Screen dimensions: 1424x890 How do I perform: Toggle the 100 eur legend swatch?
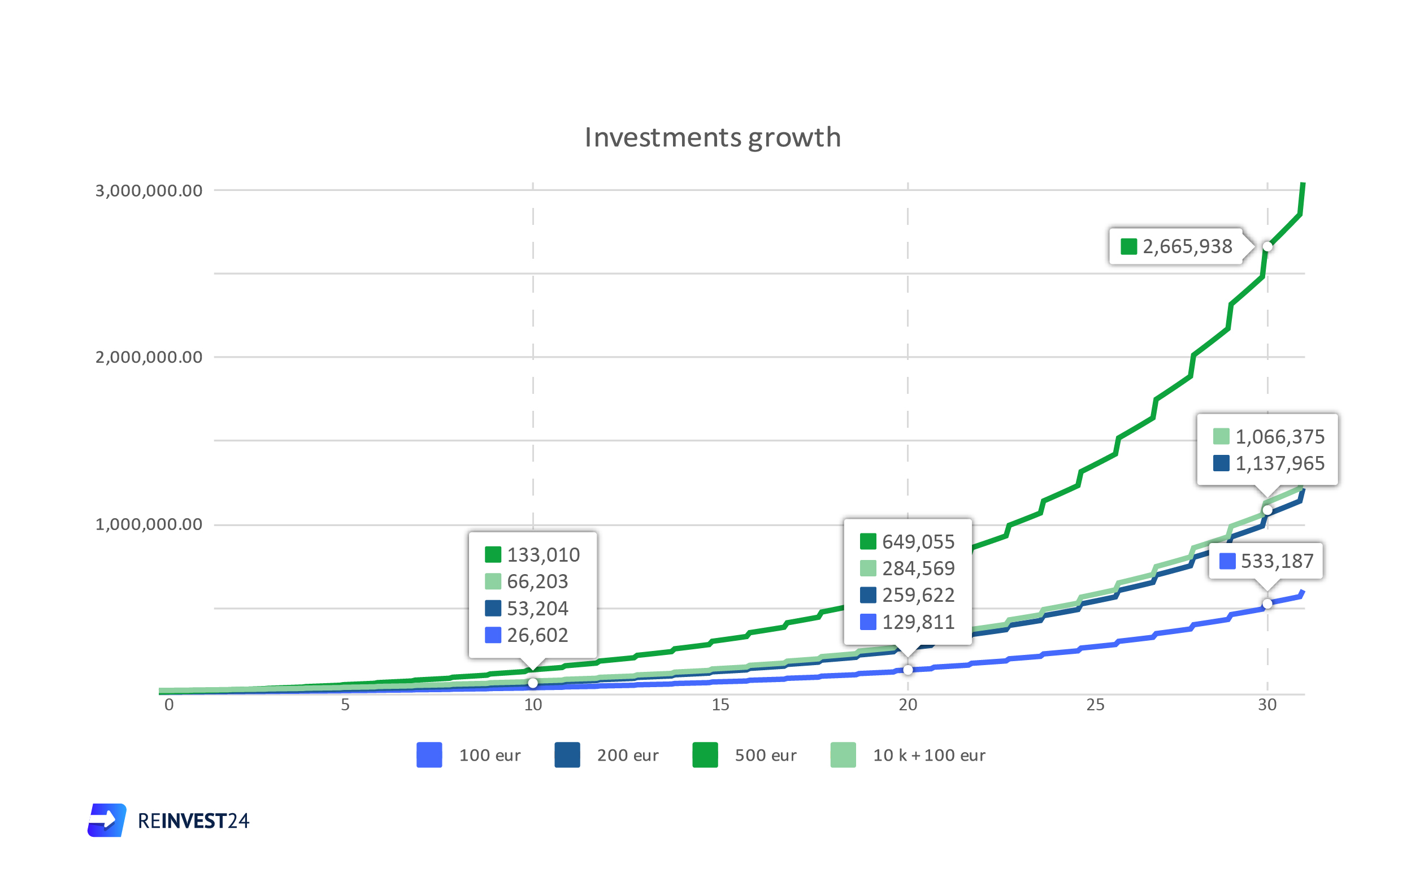[x=429, y=755]
